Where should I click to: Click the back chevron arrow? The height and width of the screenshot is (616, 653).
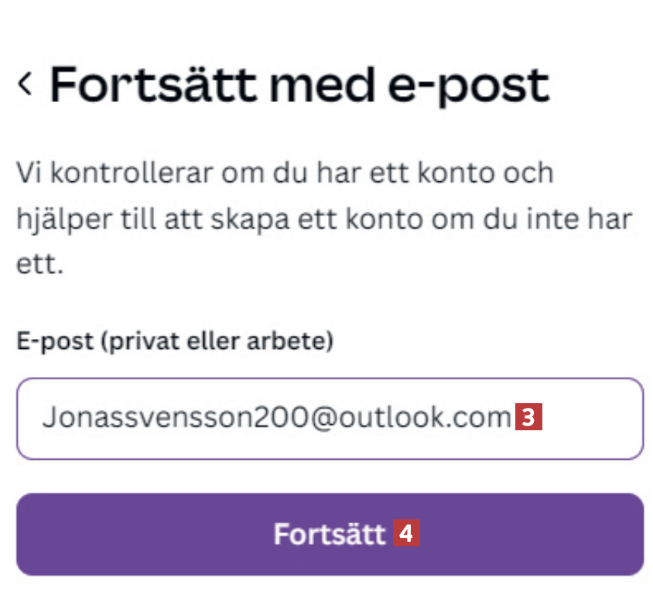pos(26,82)
